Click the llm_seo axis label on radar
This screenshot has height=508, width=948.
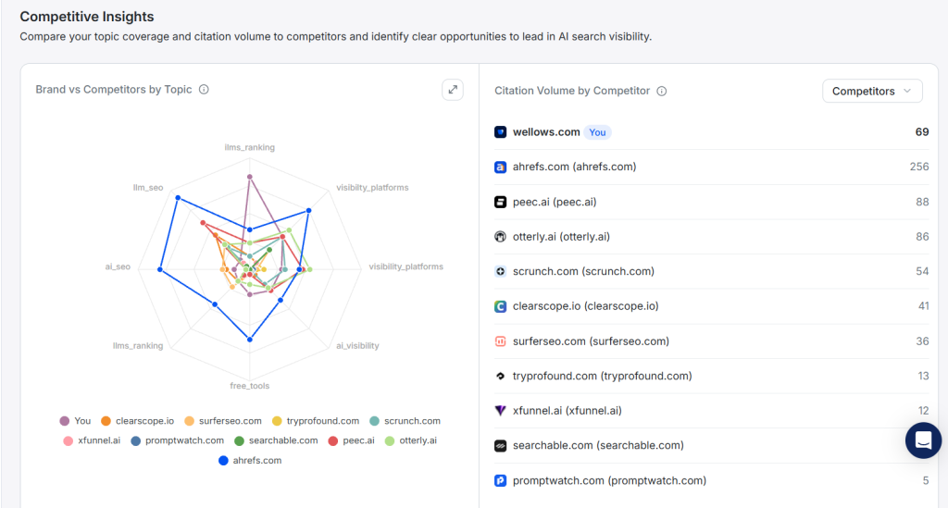148,188
